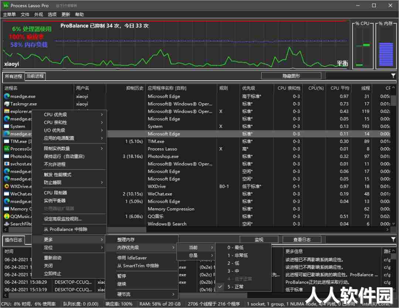The width and height of the screenshot is (399, 308).
Task: Select memory priority 5 - 正常 checked option
Action: 243,287
